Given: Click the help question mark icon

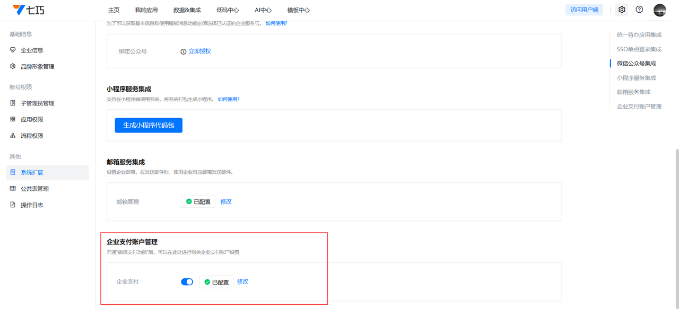Looking at the screenshot, I should point(639,10).
